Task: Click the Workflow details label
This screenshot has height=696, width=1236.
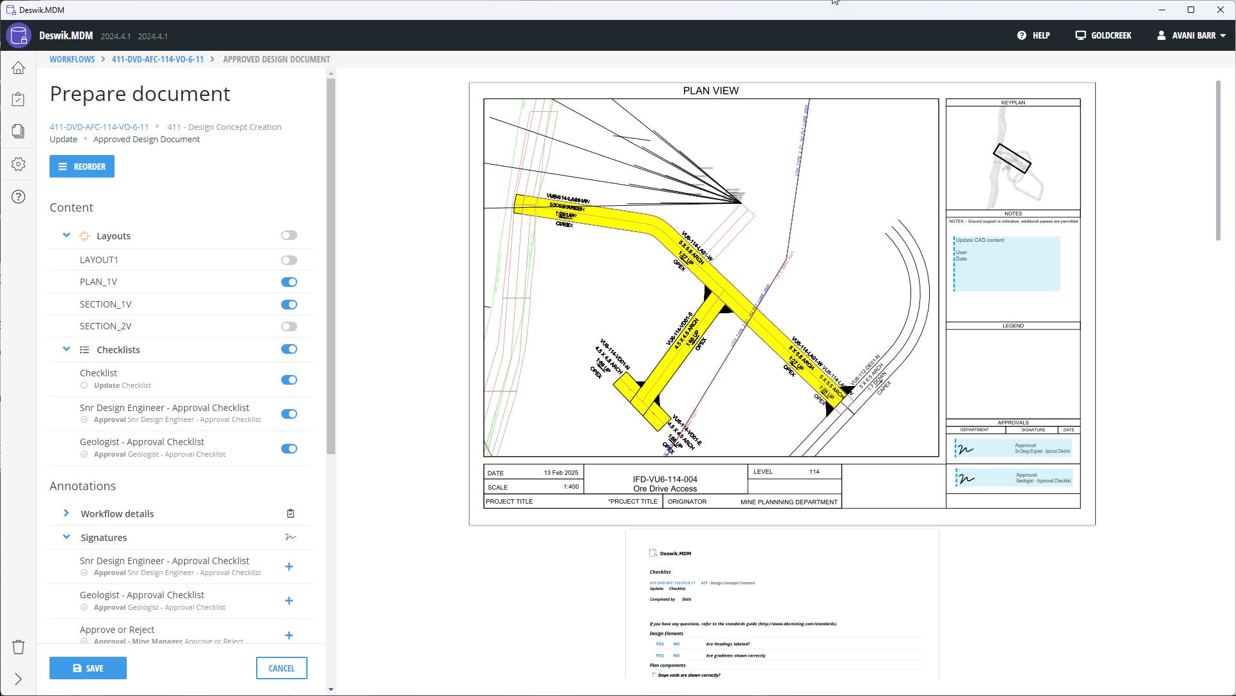Action: 117,514
